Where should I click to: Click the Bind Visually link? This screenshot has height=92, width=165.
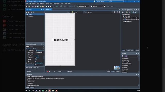point(29,67)
